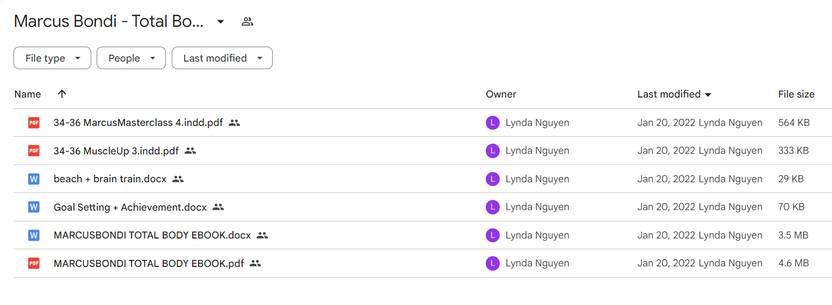The height and width of the screenshot is (305, 832).
Task: Click PDF icon of 34-36 MarcusMasterclass 4.indd.pdf
Action: point(34,123)
